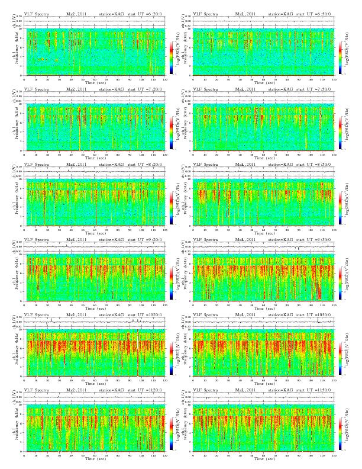Select the spectrogram starting UT 9:20:0
This screenshot has width=362, height=469.
tap(95, 278)
